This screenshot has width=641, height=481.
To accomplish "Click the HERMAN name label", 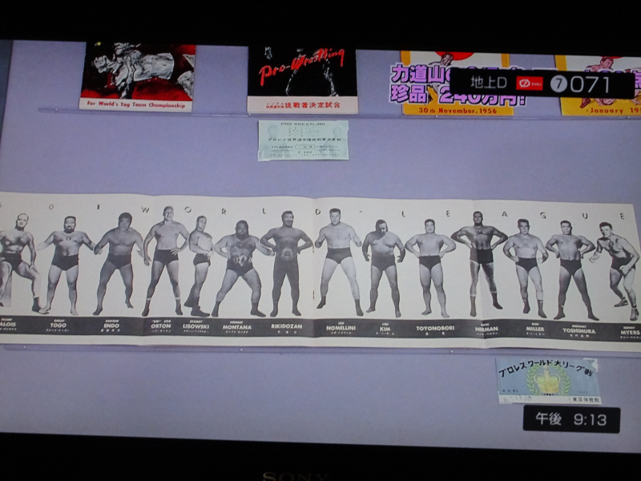I will point(486,329).
